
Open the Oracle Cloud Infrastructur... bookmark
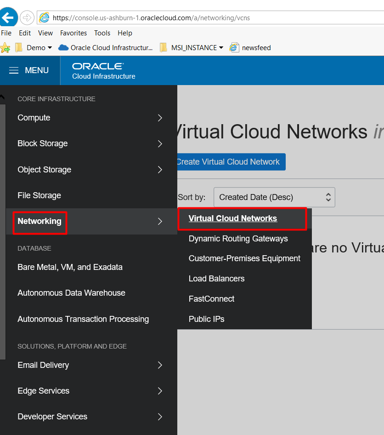click(x=106, y=48)
